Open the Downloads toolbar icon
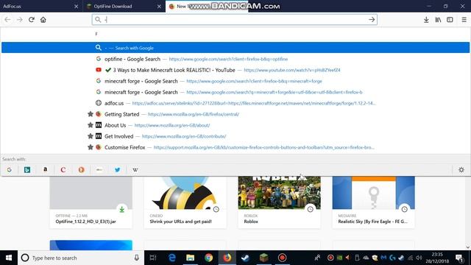 click(426, 20)
